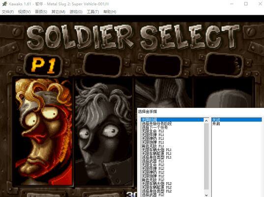The height and width of the screenshot is (197, 264).
Task: Click the cheat list scroll-down arrow
Action: coord(206,195)
